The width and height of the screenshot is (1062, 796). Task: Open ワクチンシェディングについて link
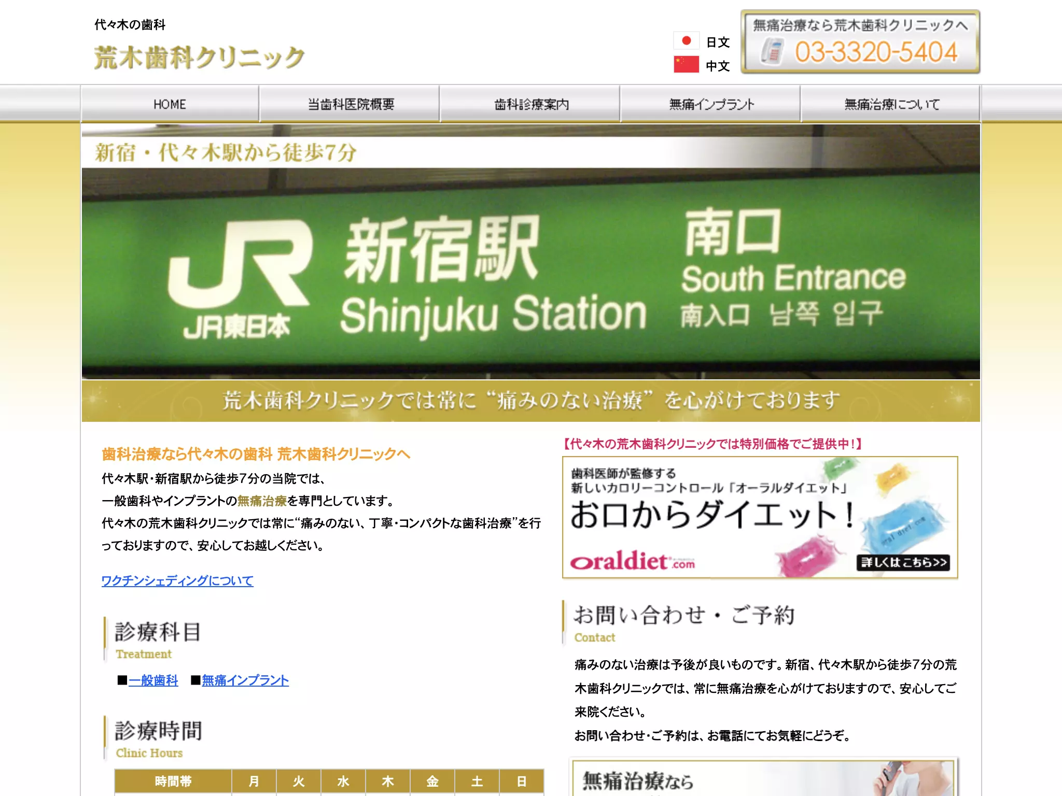point(177,580)
